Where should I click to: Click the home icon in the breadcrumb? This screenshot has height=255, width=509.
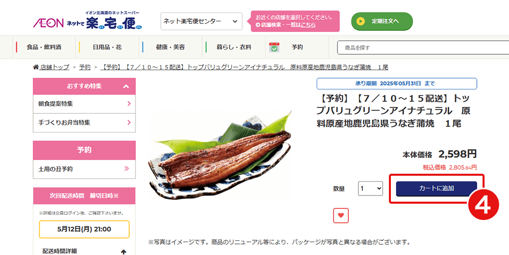[x=36, y=67]
